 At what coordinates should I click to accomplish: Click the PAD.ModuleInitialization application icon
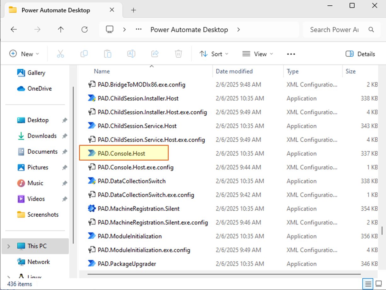point(92,236)
